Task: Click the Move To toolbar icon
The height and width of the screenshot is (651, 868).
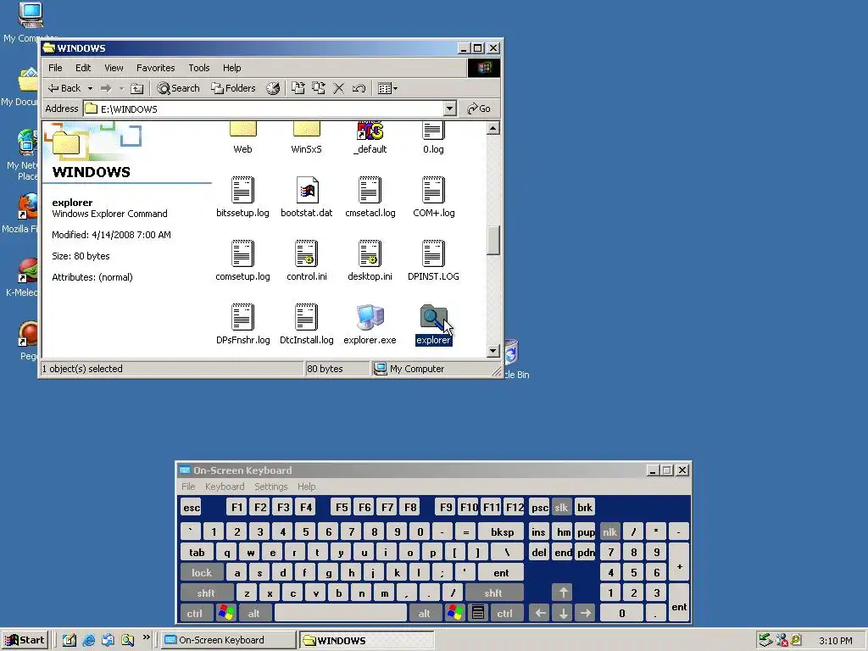Action: 298,88
